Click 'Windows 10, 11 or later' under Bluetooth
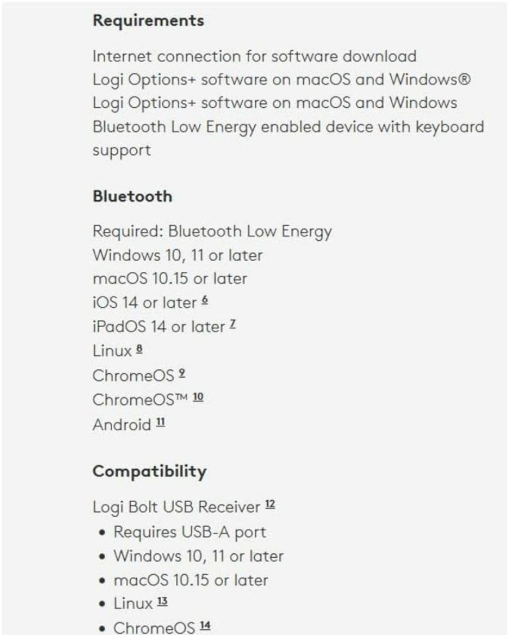This screenshot has height=635, width=509. point(178,255)
